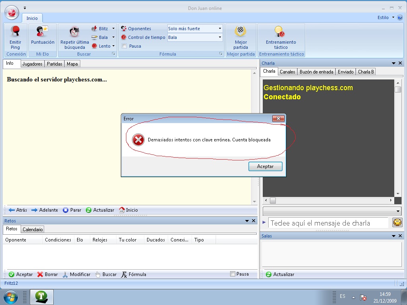This screenshot has height=305, width=407.
Task: Open Fórmula in the Retos toolbar
Action: (x=134, y=274)
